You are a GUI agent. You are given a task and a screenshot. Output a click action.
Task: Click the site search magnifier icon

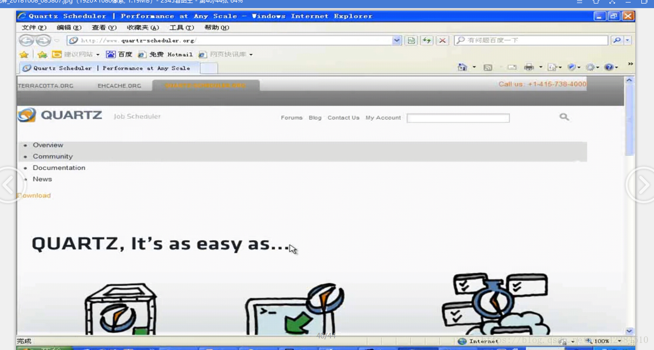(x=564, y=117)
